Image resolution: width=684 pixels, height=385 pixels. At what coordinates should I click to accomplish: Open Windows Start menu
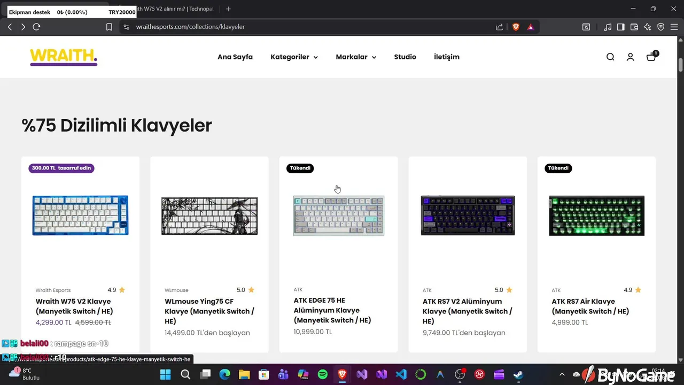(166, 374)
